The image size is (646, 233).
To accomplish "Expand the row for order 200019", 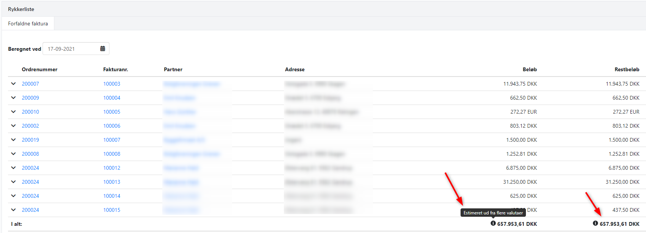I will click(x=13, y=140).
